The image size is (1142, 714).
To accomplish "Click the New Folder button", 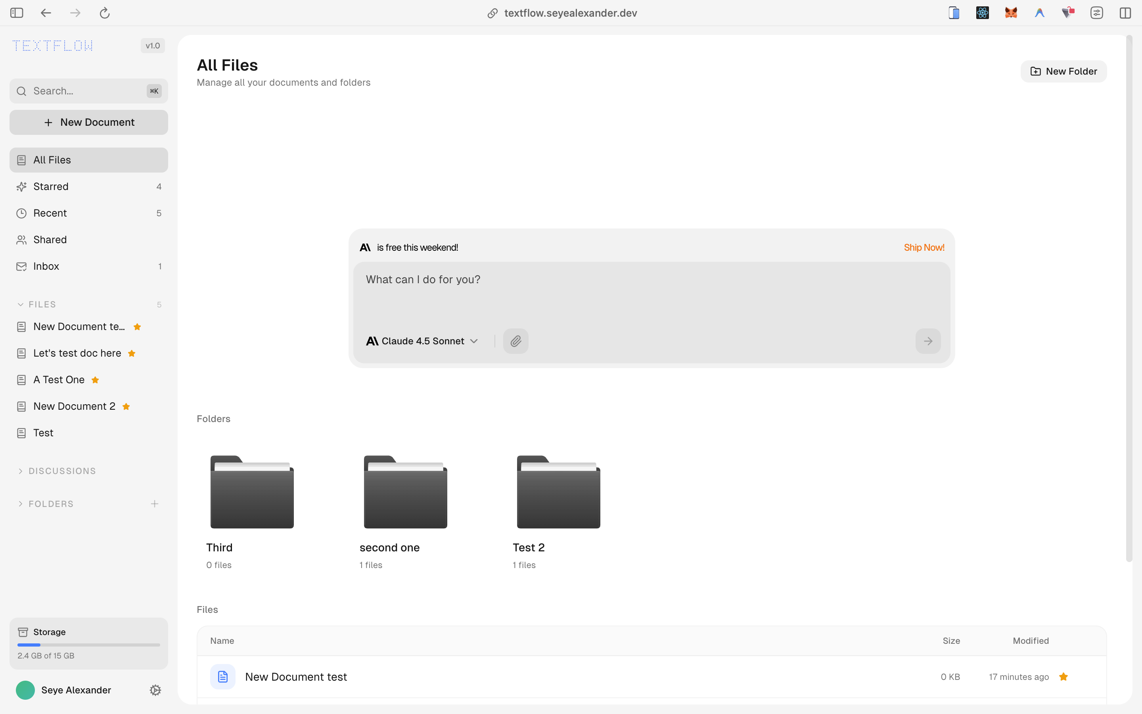I will click(1063, 71).
